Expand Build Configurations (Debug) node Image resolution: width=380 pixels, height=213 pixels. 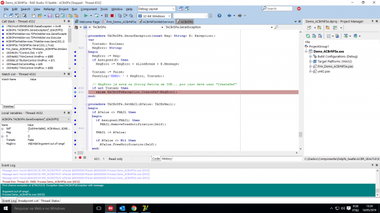pyautogui.click(x=311, y=57)
